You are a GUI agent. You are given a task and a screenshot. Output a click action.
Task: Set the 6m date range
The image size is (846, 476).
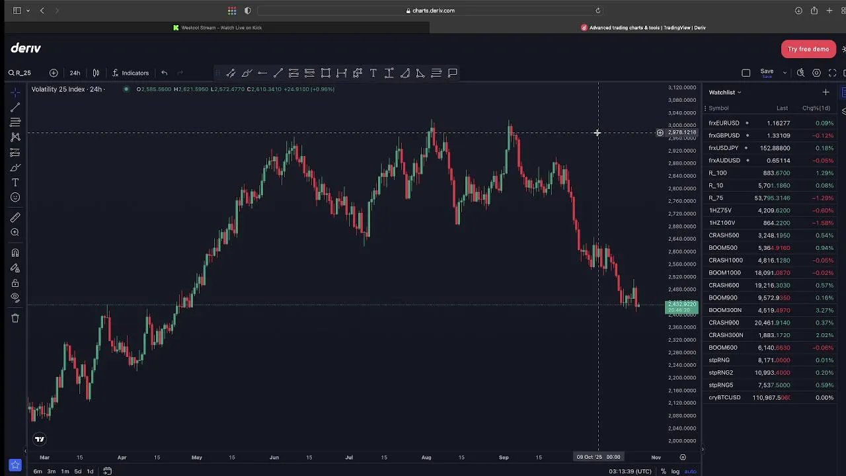[38, 471]
